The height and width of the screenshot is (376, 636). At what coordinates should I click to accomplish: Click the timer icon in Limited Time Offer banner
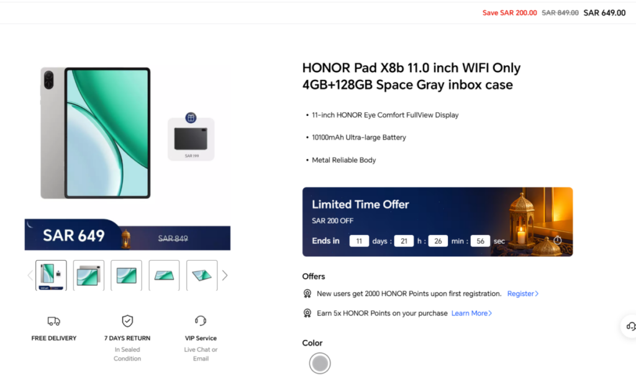(x=558, y=240)
